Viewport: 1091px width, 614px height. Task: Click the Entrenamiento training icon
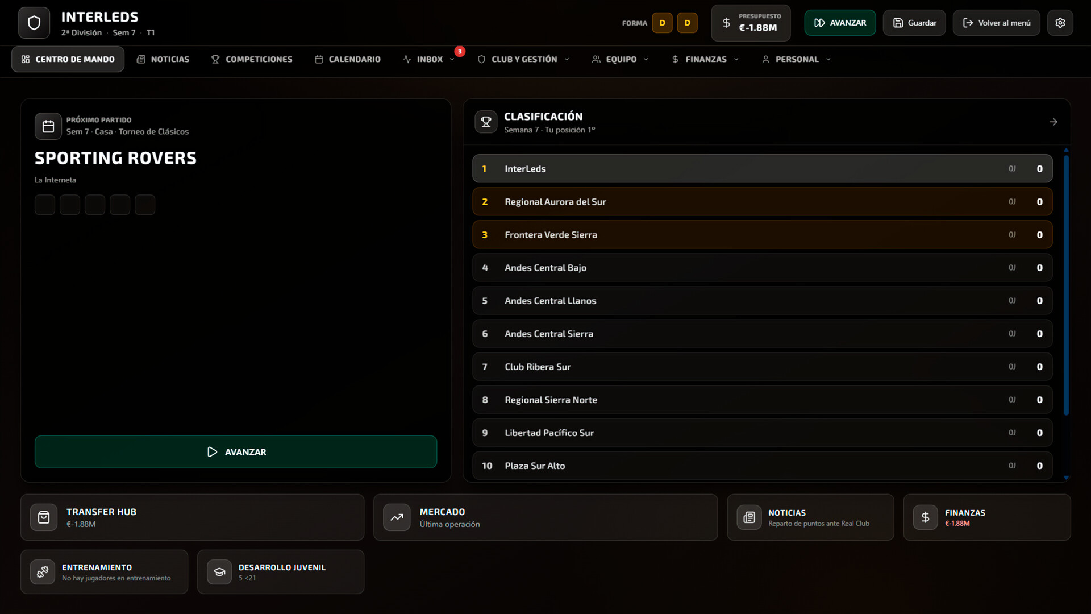tap(42, 572)
